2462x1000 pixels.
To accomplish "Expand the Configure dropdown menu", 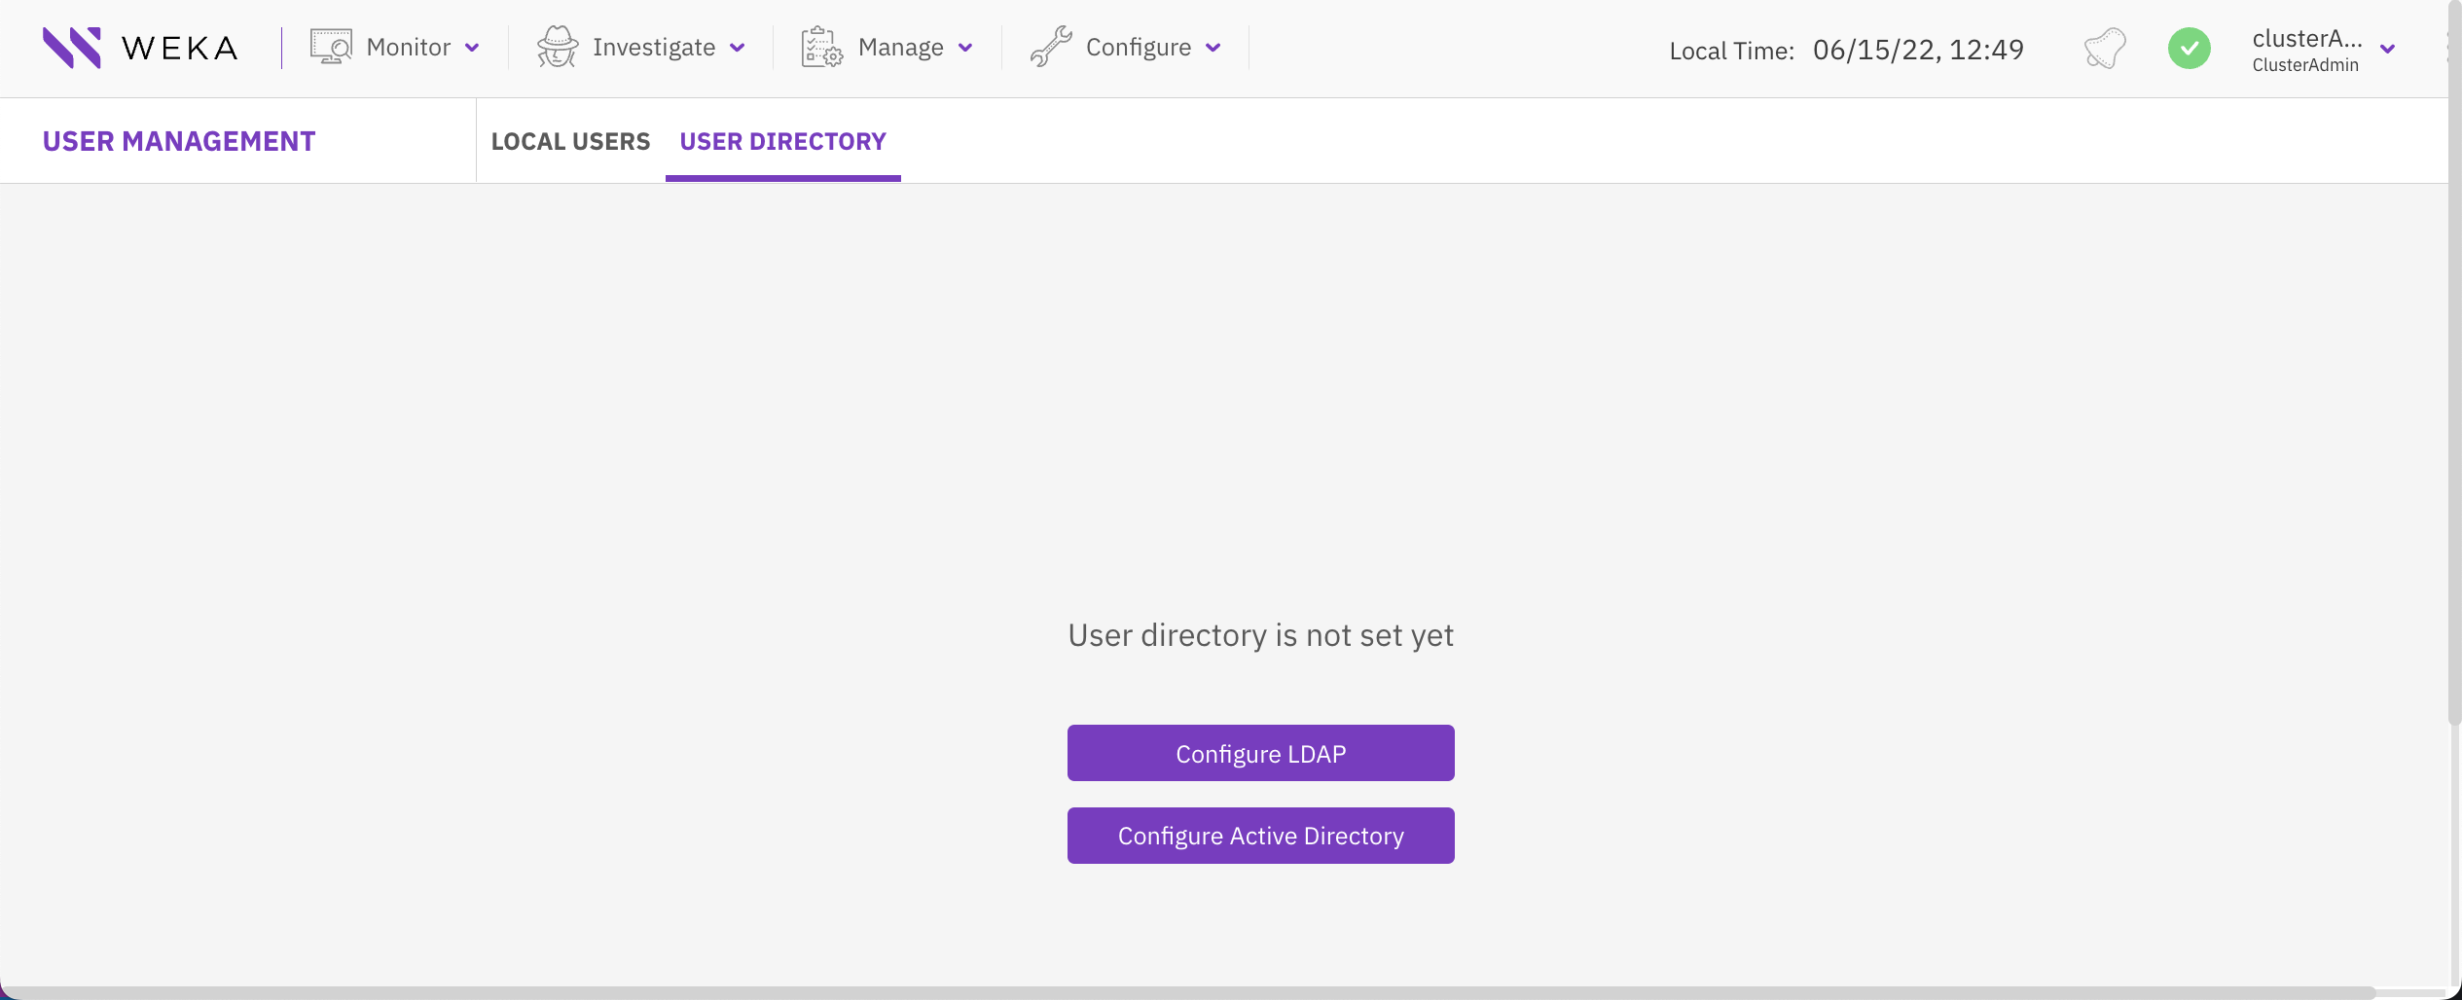I will tap(1213, 47).
